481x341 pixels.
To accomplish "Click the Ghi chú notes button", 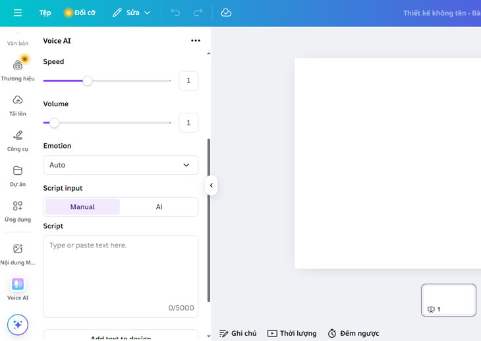I will (x=238, y=333).
